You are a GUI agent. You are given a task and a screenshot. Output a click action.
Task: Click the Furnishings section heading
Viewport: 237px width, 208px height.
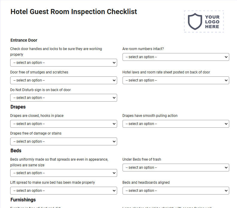[23, 200]
